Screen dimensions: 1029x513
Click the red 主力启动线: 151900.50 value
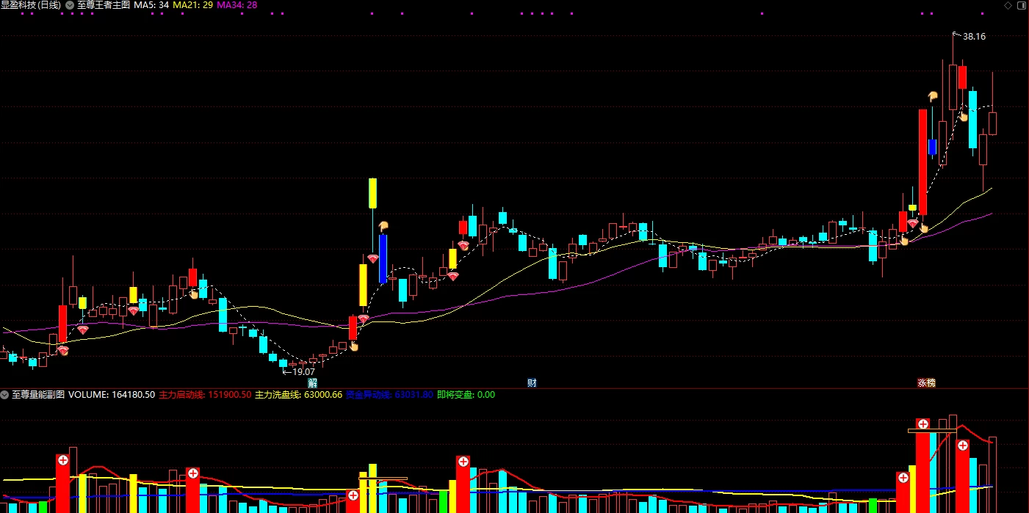205,395
